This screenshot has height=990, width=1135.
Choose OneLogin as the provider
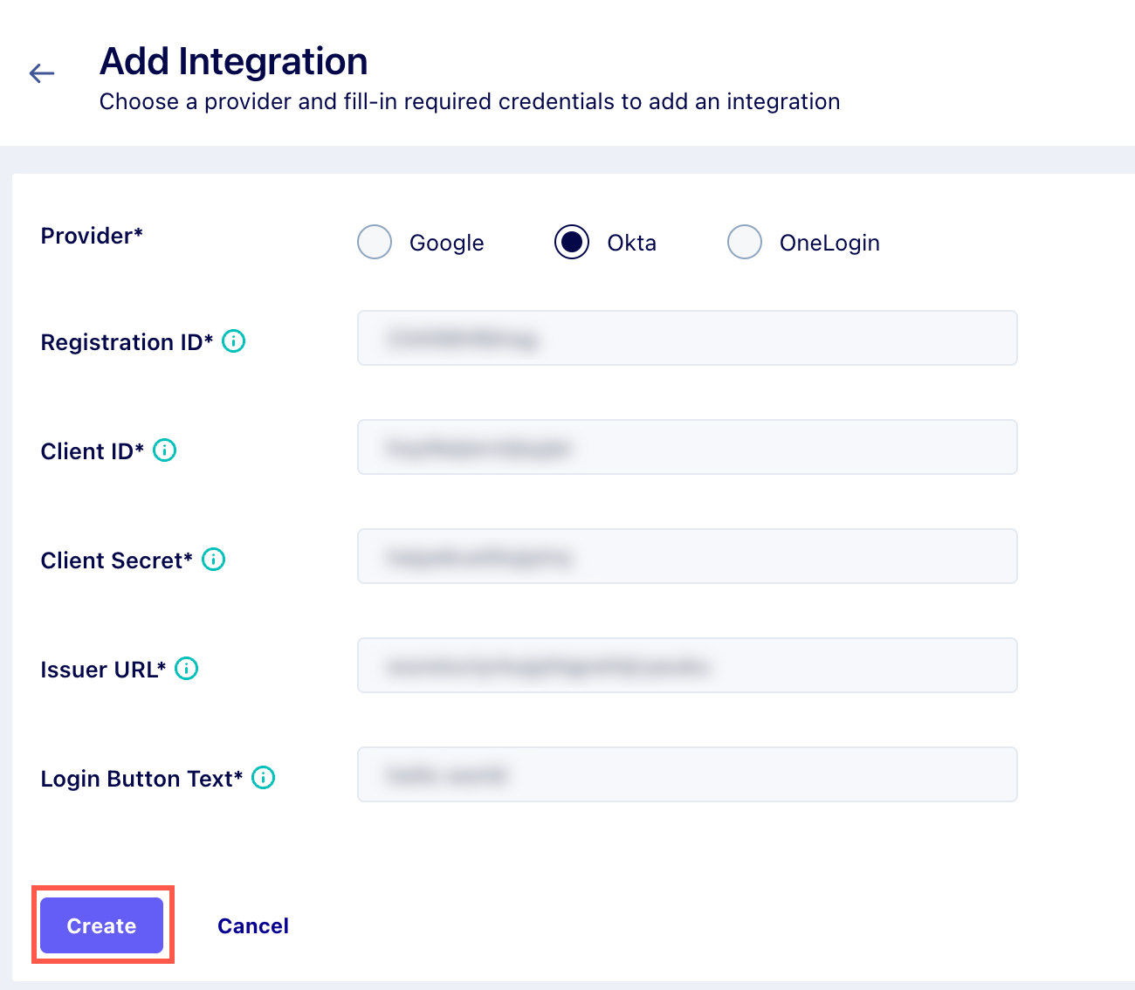coord(745,242)
